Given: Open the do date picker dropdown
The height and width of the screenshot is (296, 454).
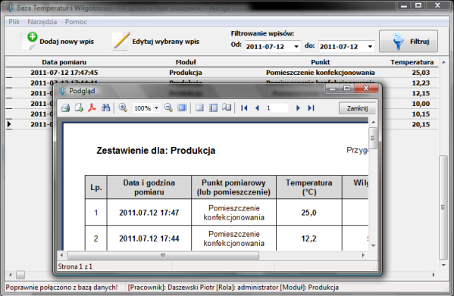Looking at the screenshot, I should [x=370, y=46].
